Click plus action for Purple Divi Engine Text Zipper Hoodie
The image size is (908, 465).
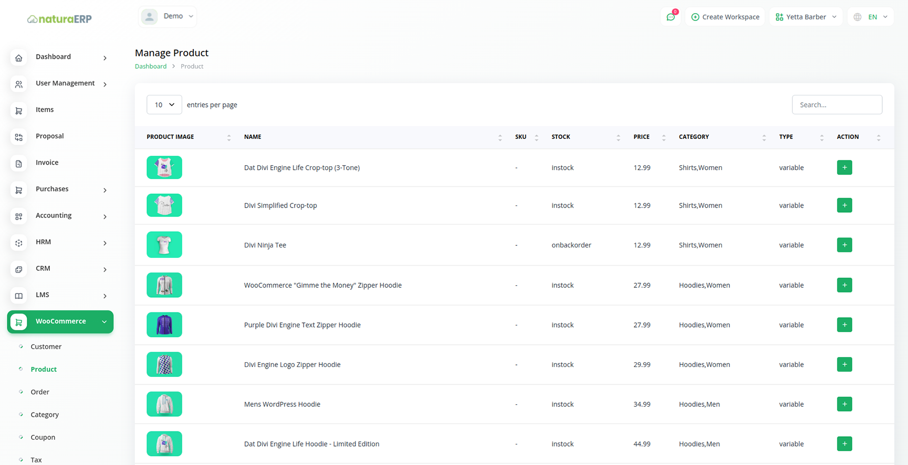point(844,325)
